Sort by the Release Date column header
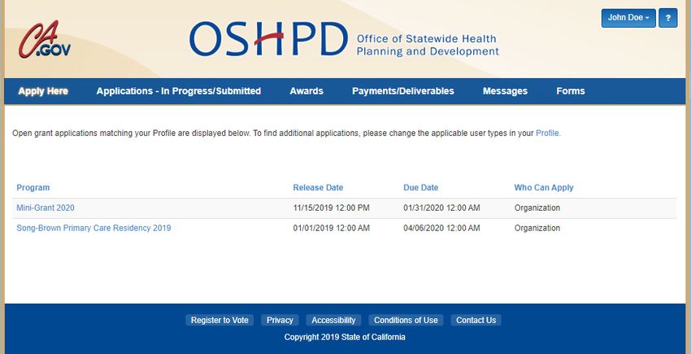The height and width of the screenshot is (354, 691). tap(318, 188)
